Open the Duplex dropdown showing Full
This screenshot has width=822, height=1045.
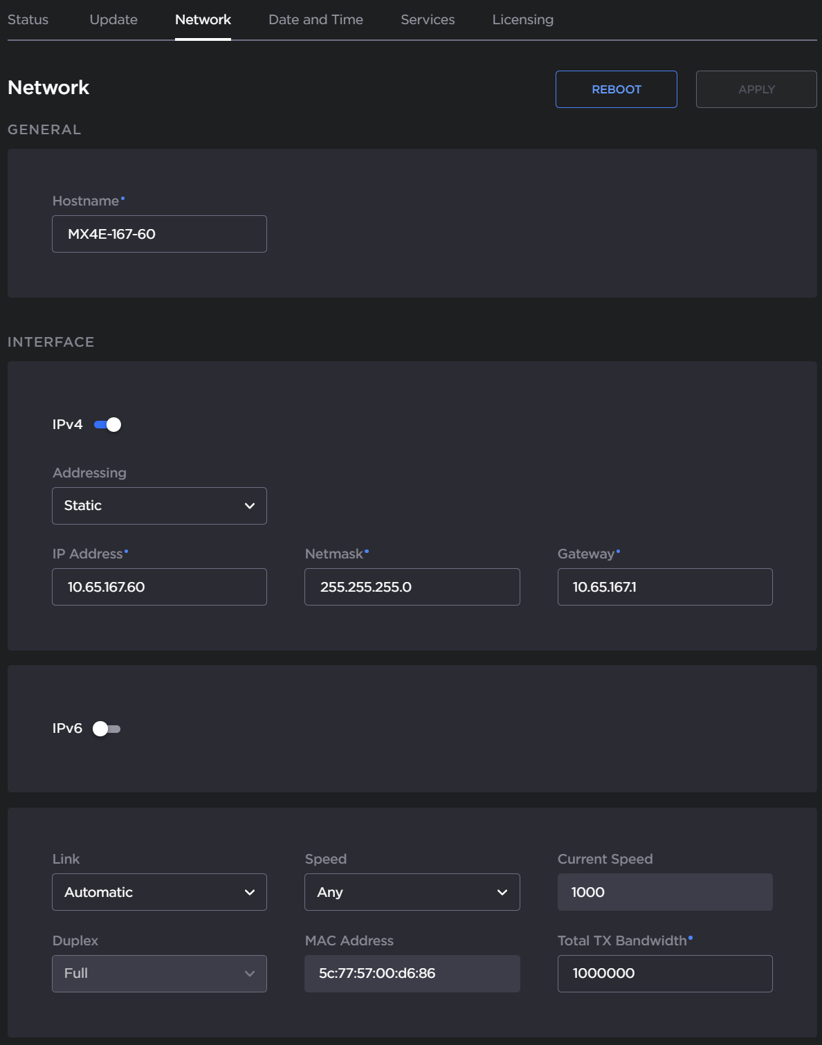click(158, 973)
